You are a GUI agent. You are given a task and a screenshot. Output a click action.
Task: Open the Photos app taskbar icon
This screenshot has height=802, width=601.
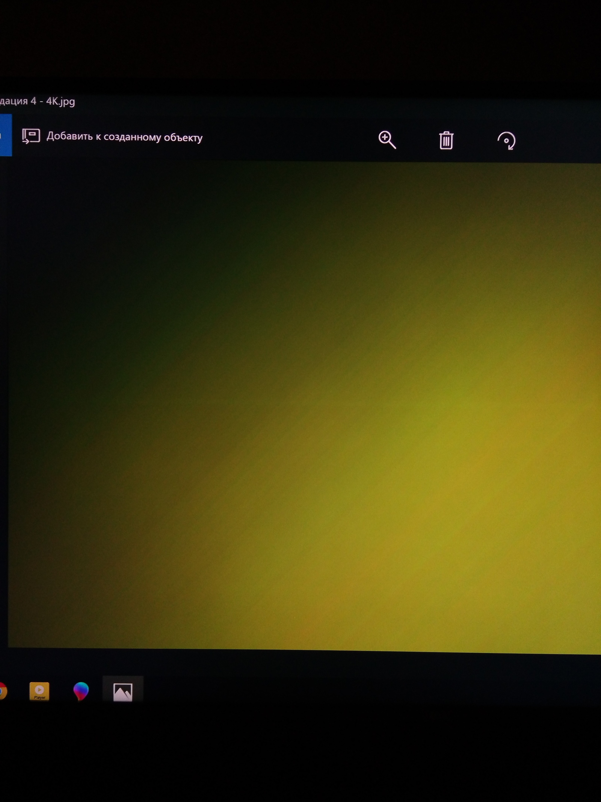coord(123,692)
